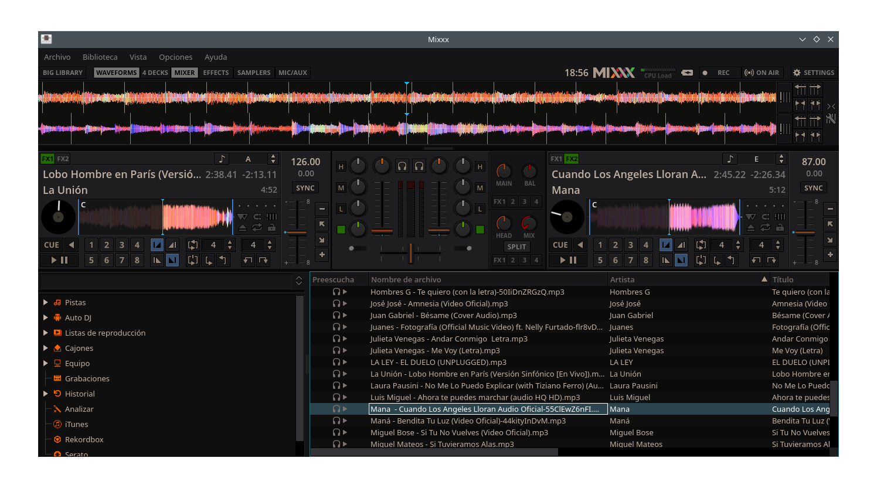Expand the Auto DJ tree item

(46, 317)
